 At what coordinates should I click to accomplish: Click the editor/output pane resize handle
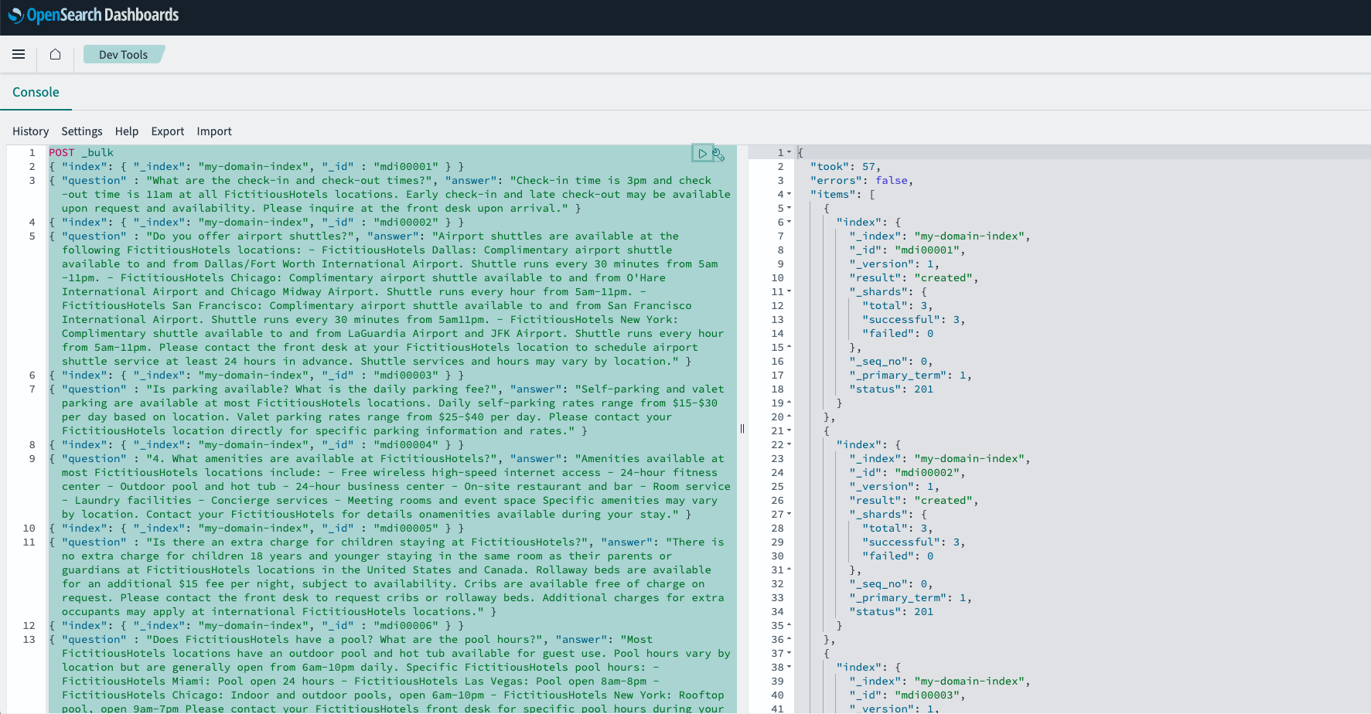point(742,429)
